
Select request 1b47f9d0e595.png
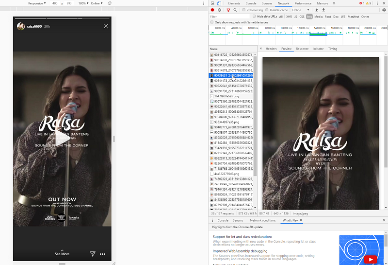coord(231,96)
